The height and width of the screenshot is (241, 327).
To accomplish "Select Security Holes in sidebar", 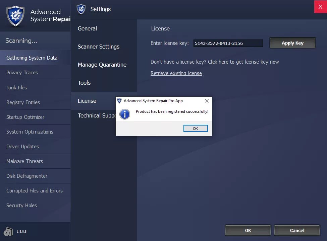I will click(35, 206).
